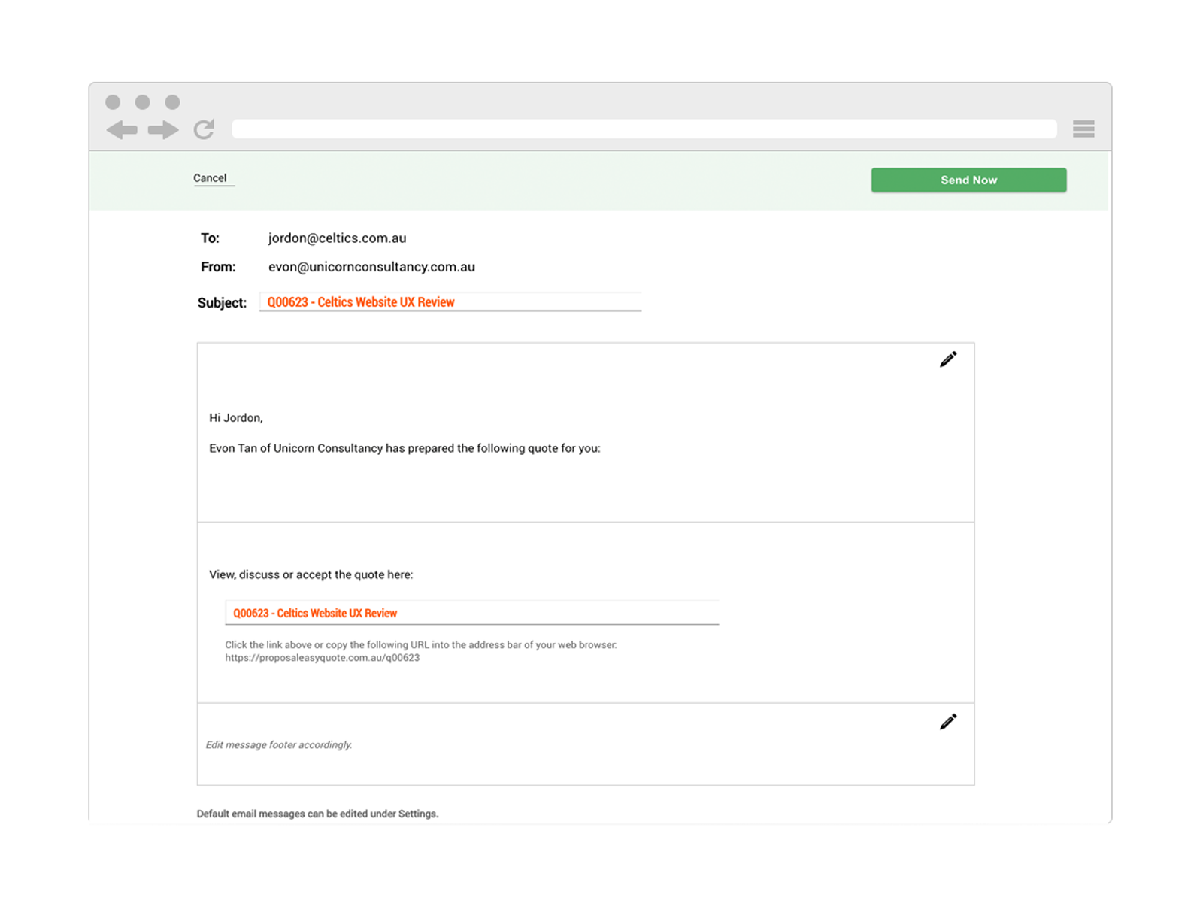Click the second gray window control dot

point(143,102)
